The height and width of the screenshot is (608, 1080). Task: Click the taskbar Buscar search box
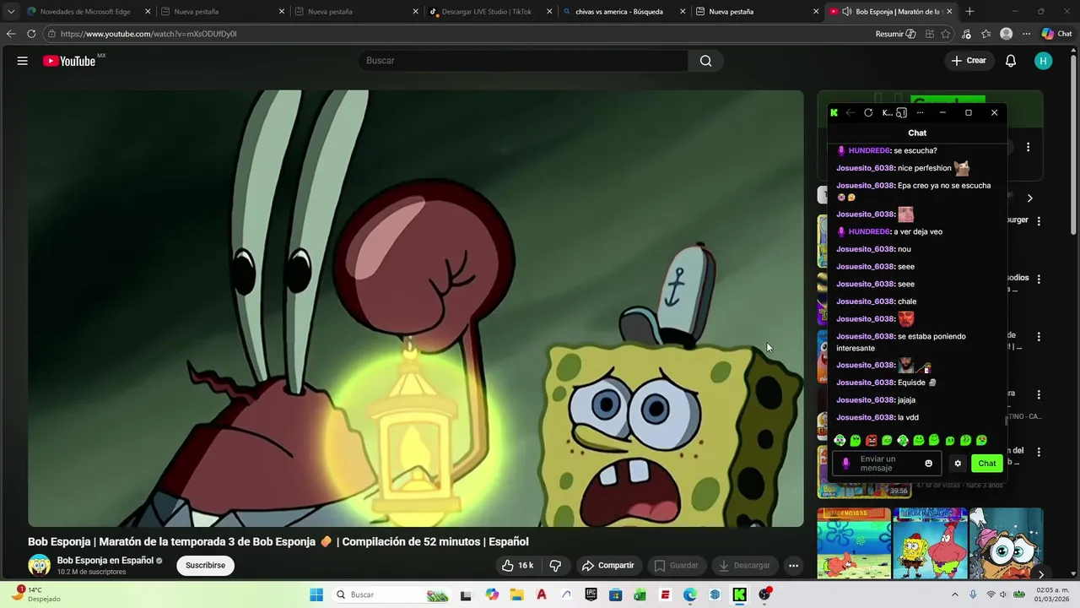(392, 594)
